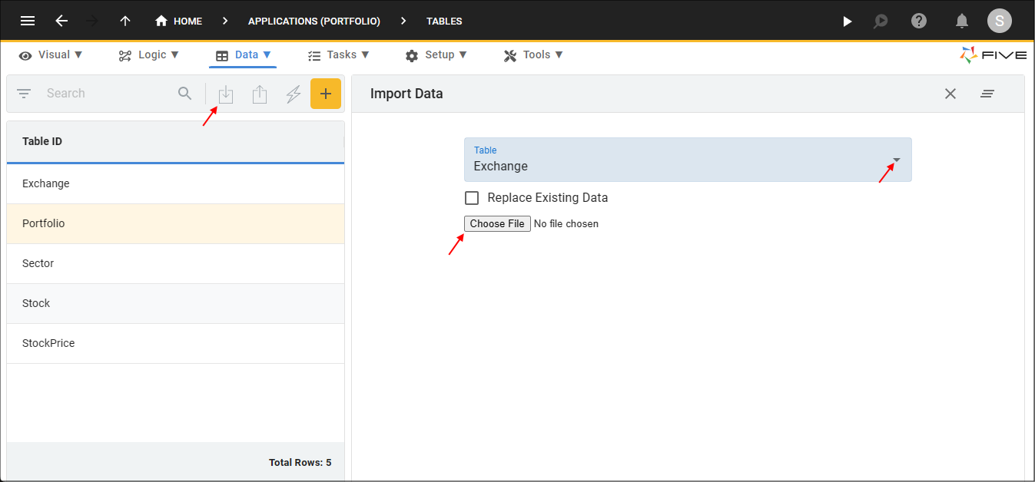
Task: Add a new table with plus button
Action: coord(326,94)
